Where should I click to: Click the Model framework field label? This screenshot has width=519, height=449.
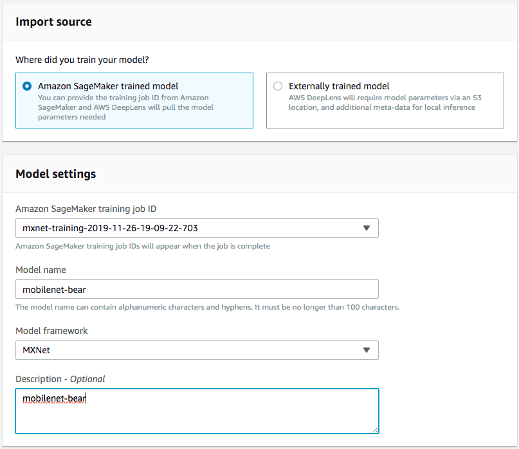51,331
